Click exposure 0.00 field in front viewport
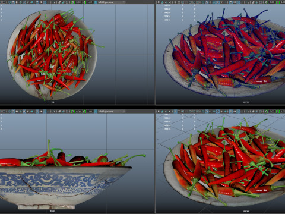 pos(78,111)
